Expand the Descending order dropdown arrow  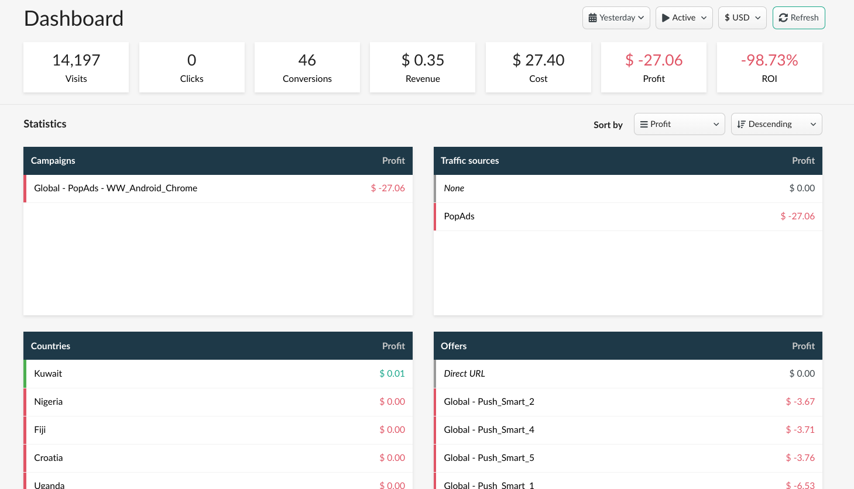coord(813,125)
